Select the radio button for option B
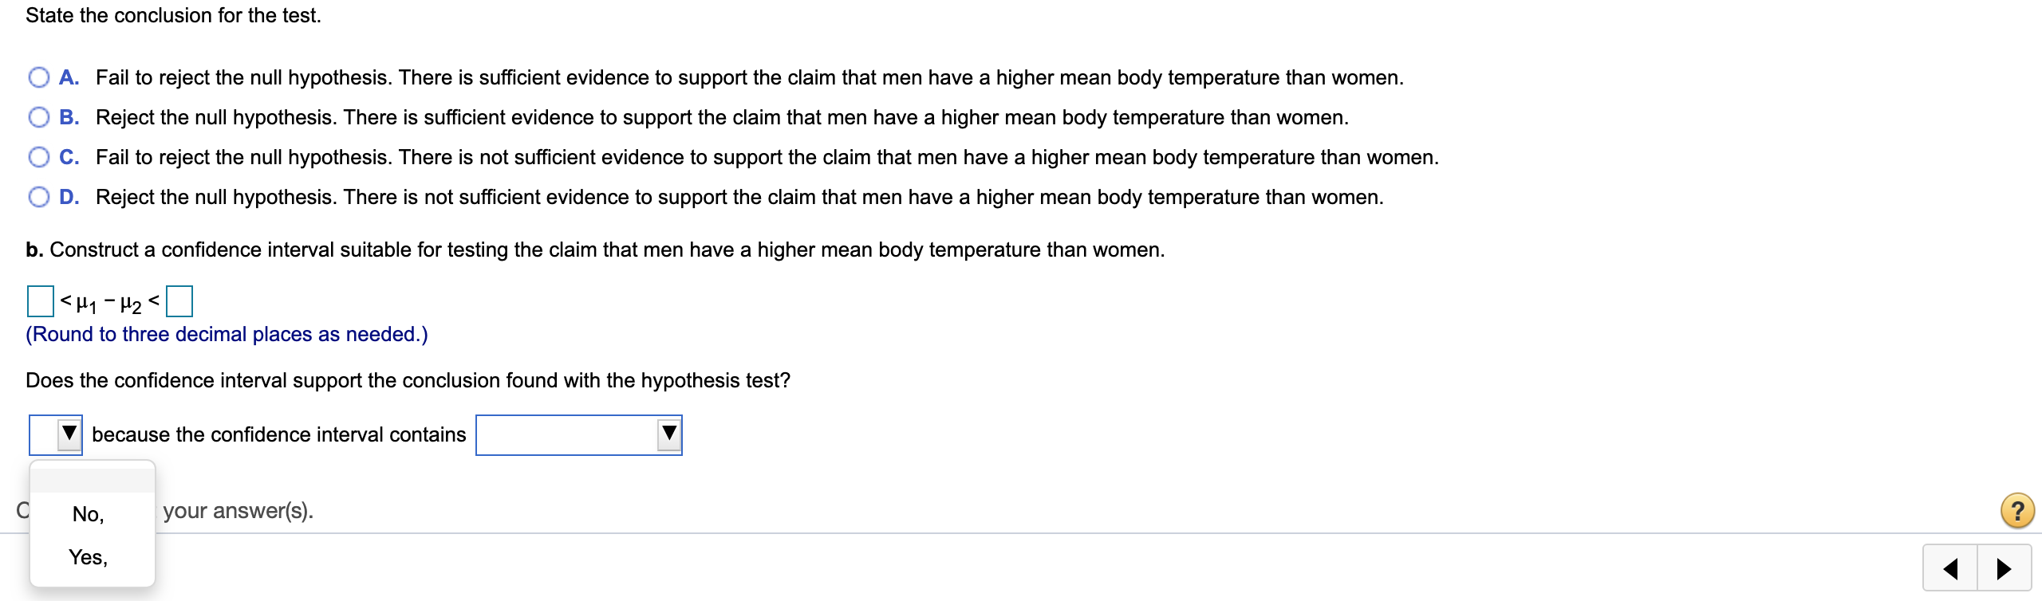This screenshot has height=601, width=2042. [37, 117]
